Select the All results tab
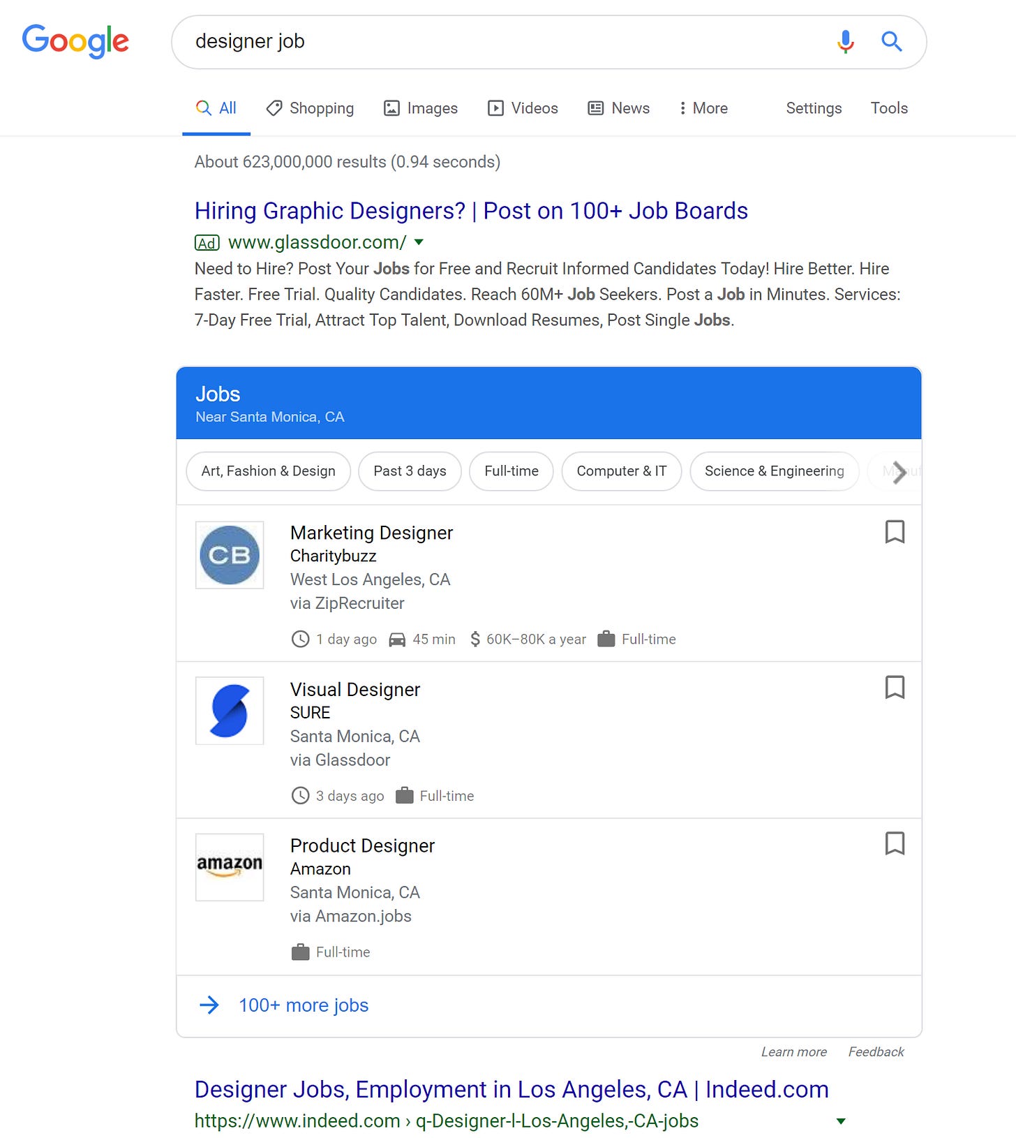 (x=216, y=108)
